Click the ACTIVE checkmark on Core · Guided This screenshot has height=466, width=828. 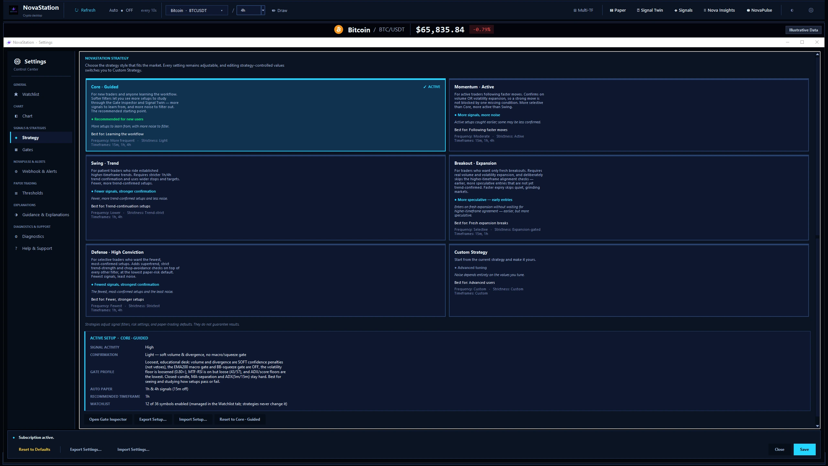[x=432, y=87]
